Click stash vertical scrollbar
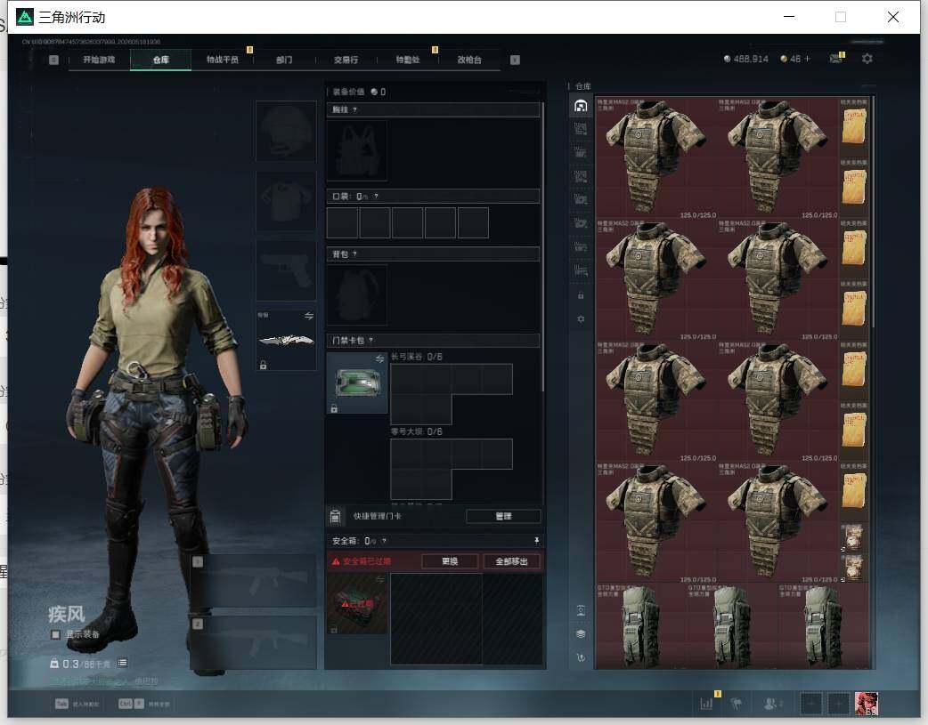 pos(873,211)
